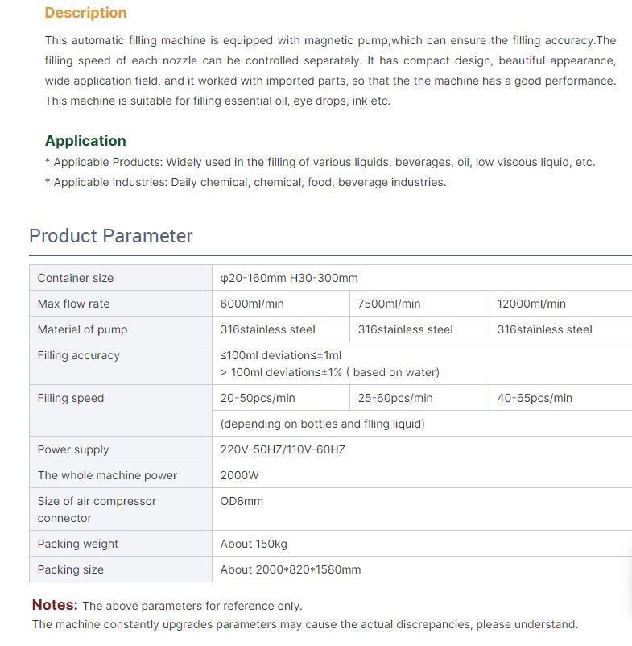Select the Power supply value 220V-50HZ/110V-60HZ
Image resolution: width=632 pixels, height=646 pixels.
click(283, 450)
